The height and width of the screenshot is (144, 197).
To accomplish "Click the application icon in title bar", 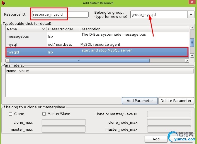I will click(x=3, y=3).
